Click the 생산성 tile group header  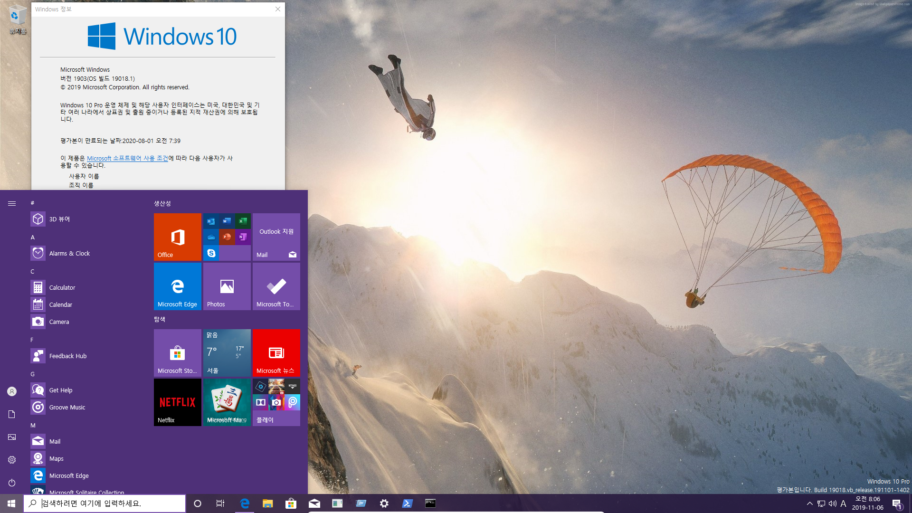coord(162,203)
